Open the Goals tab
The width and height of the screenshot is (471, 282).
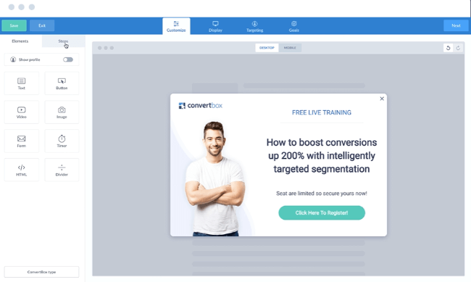[x=293, y=26]
